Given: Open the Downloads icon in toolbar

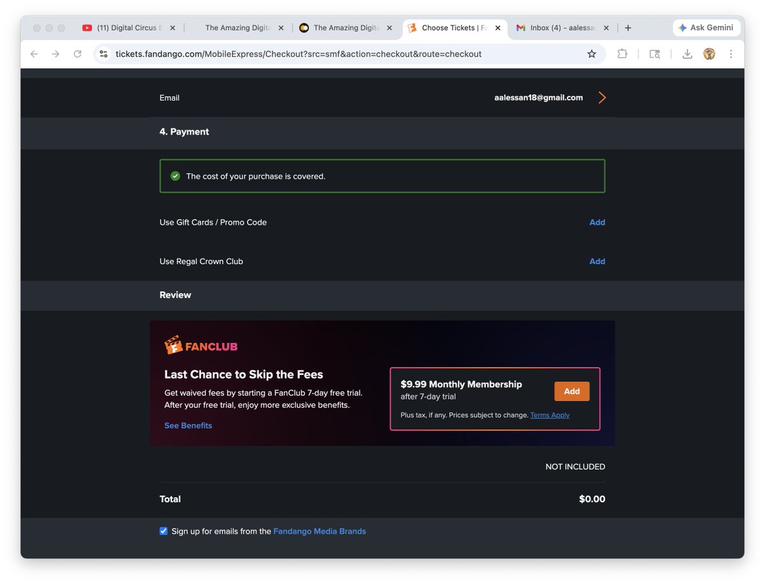Looking at the screenshot, I should (x=687, y=54).
